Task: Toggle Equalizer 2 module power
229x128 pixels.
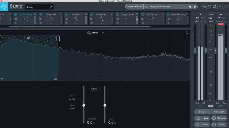Action: point(66,15)
